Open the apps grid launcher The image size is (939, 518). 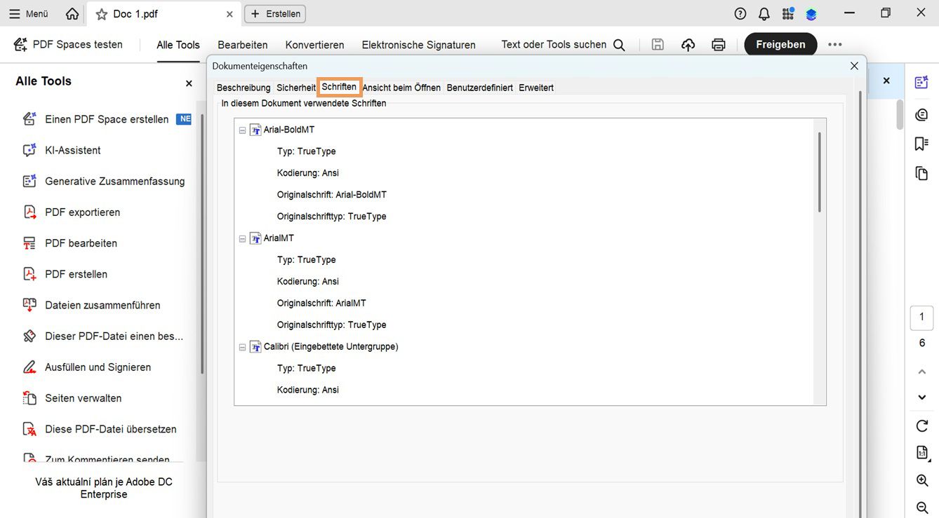(x=788, y=14)
